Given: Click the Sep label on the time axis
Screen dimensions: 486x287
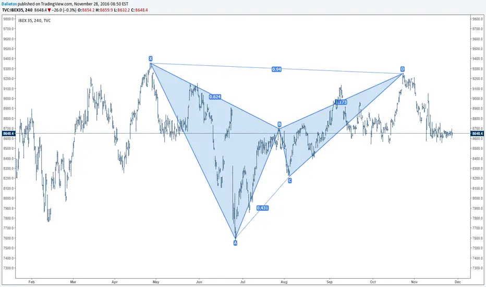Looking at the screenshot, I should [x=330, y=282].
